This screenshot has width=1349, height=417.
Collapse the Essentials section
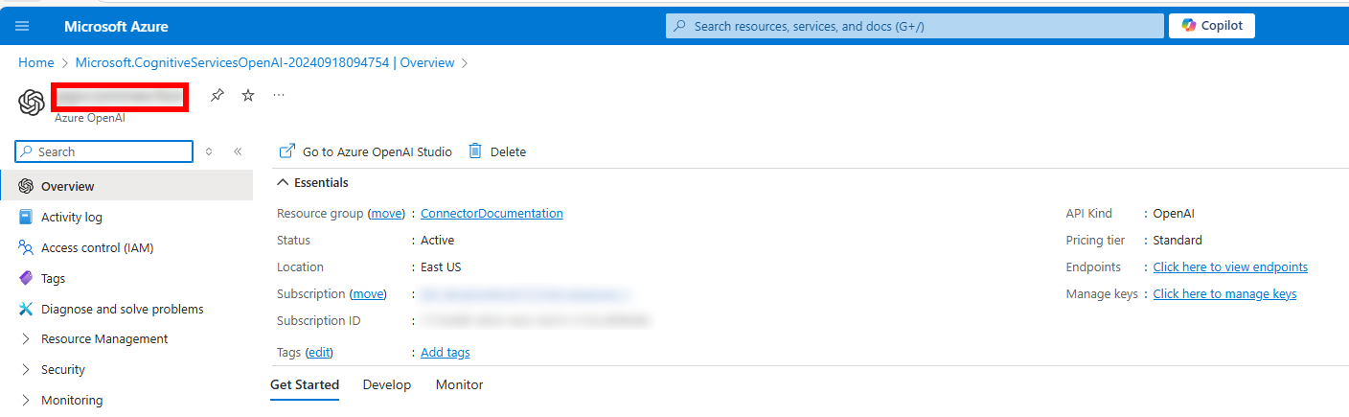[x=312, y=182]
